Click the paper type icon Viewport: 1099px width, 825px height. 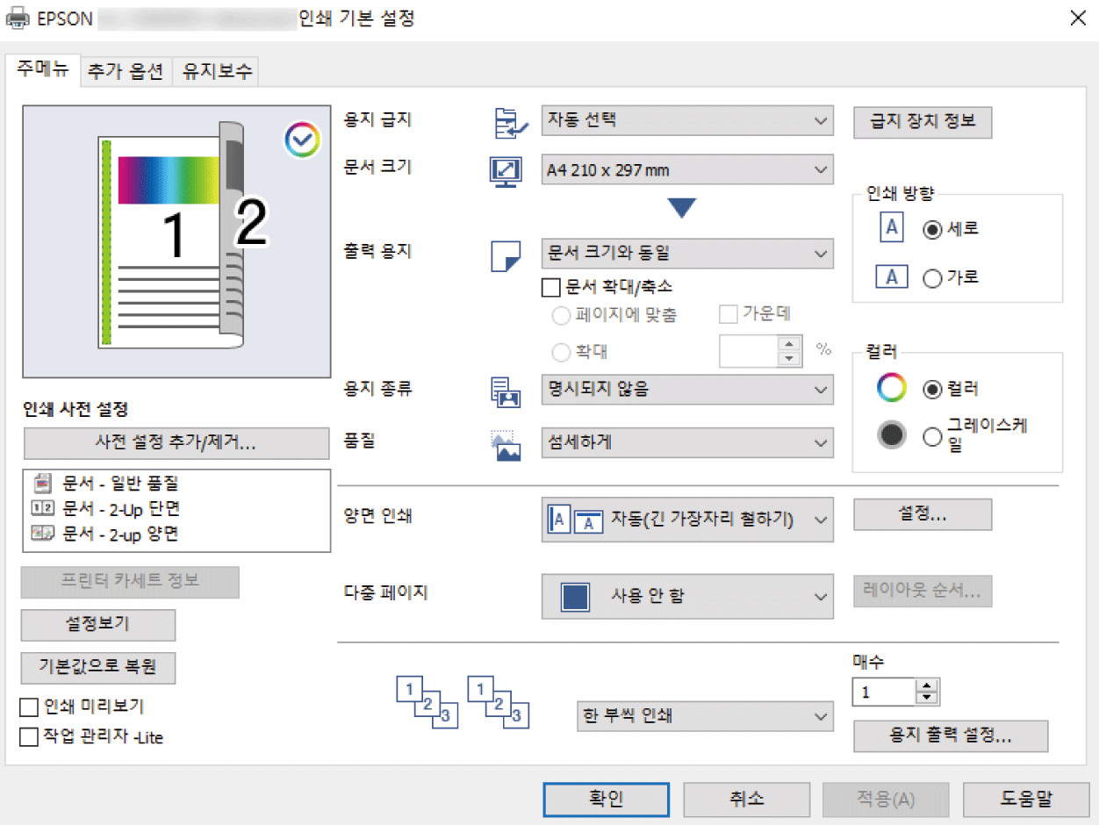pyautogui.click(x=506, y=391)
